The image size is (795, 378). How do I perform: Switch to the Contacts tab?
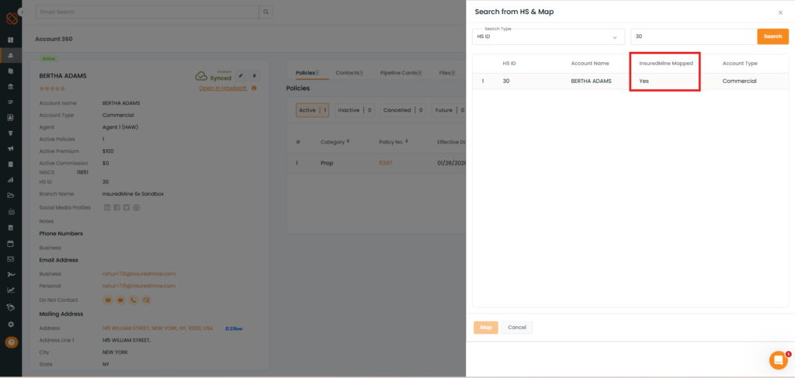click(349, 73)
